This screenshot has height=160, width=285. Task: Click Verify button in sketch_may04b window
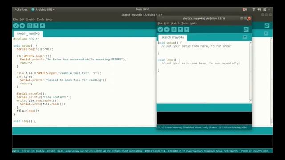pos(16,26)
